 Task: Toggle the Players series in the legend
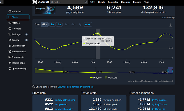point(96,78)
